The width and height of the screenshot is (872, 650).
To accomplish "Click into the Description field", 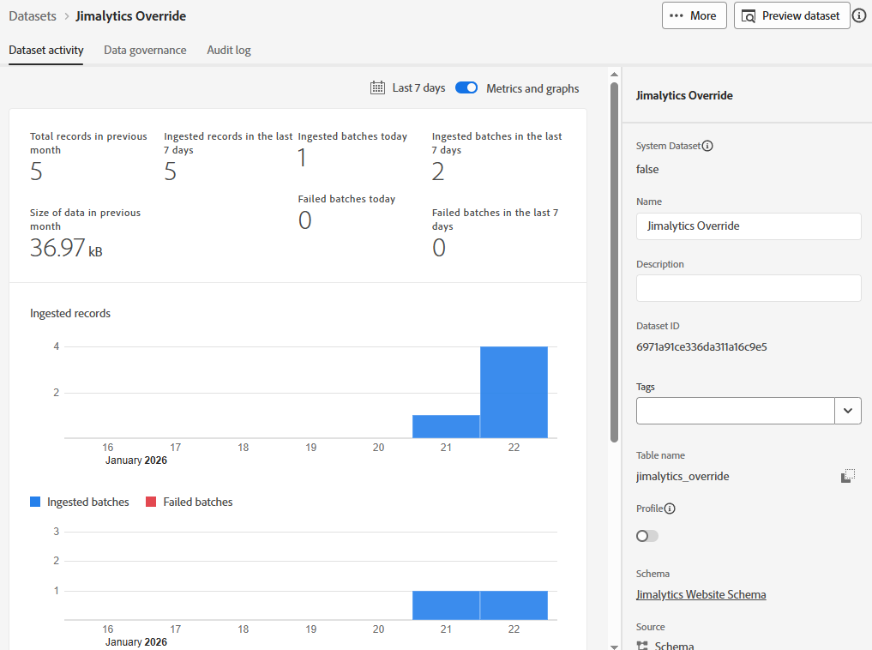I will 748,288.
